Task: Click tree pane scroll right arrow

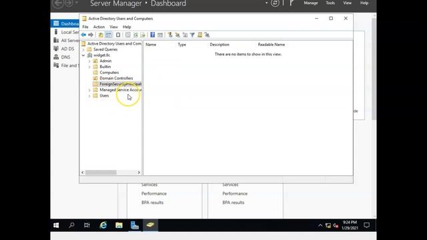Action: (x=139, y=172)
